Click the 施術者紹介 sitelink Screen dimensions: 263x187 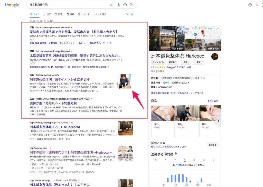(60, 67)
